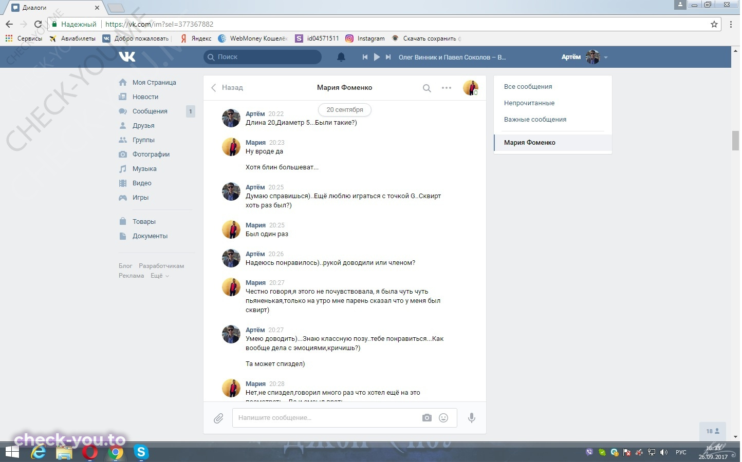The image size is (742, 462).
Task: Bookmark this page with star icon
Action: pos(714,24)
